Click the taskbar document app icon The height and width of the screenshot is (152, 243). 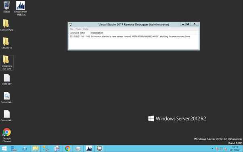tap(57, 149)
